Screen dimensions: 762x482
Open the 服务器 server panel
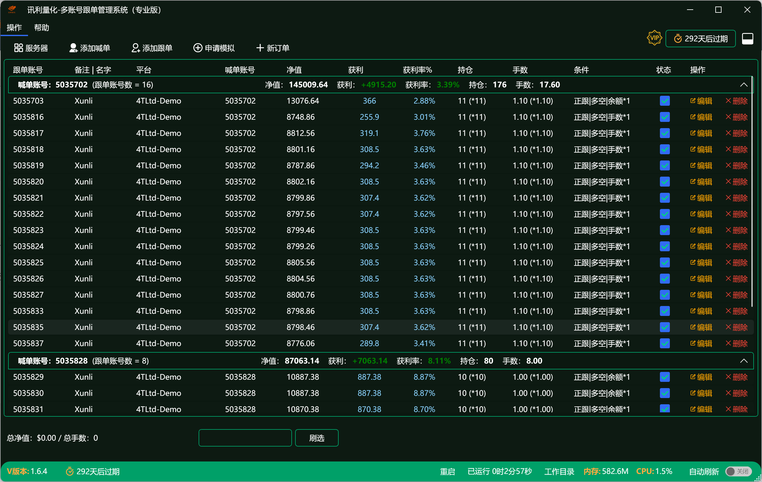tap(31, 48)
